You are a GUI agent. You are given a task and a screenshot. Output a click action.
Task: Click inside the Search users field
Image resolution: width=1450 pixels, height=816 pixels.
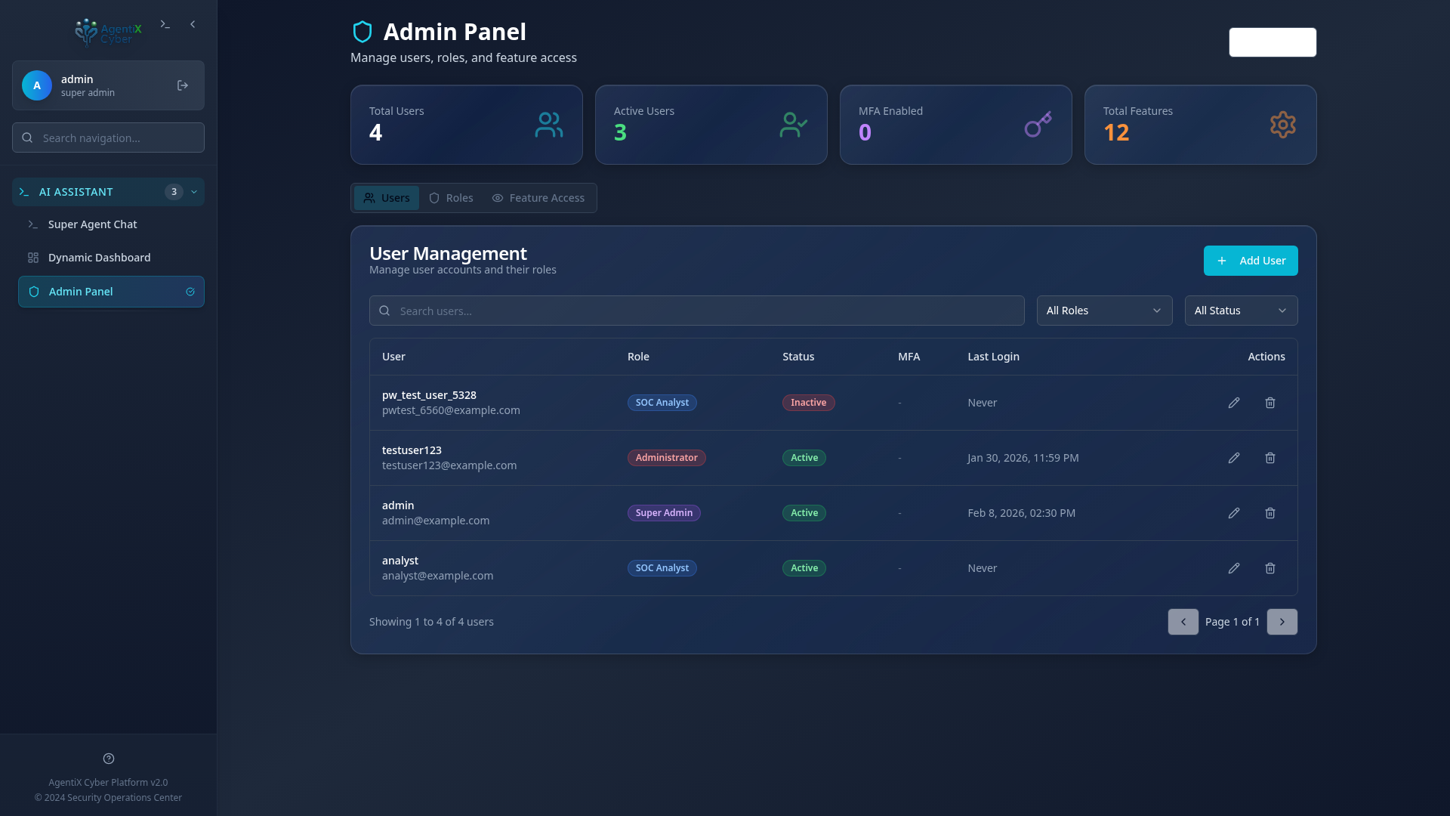[696, 311]
